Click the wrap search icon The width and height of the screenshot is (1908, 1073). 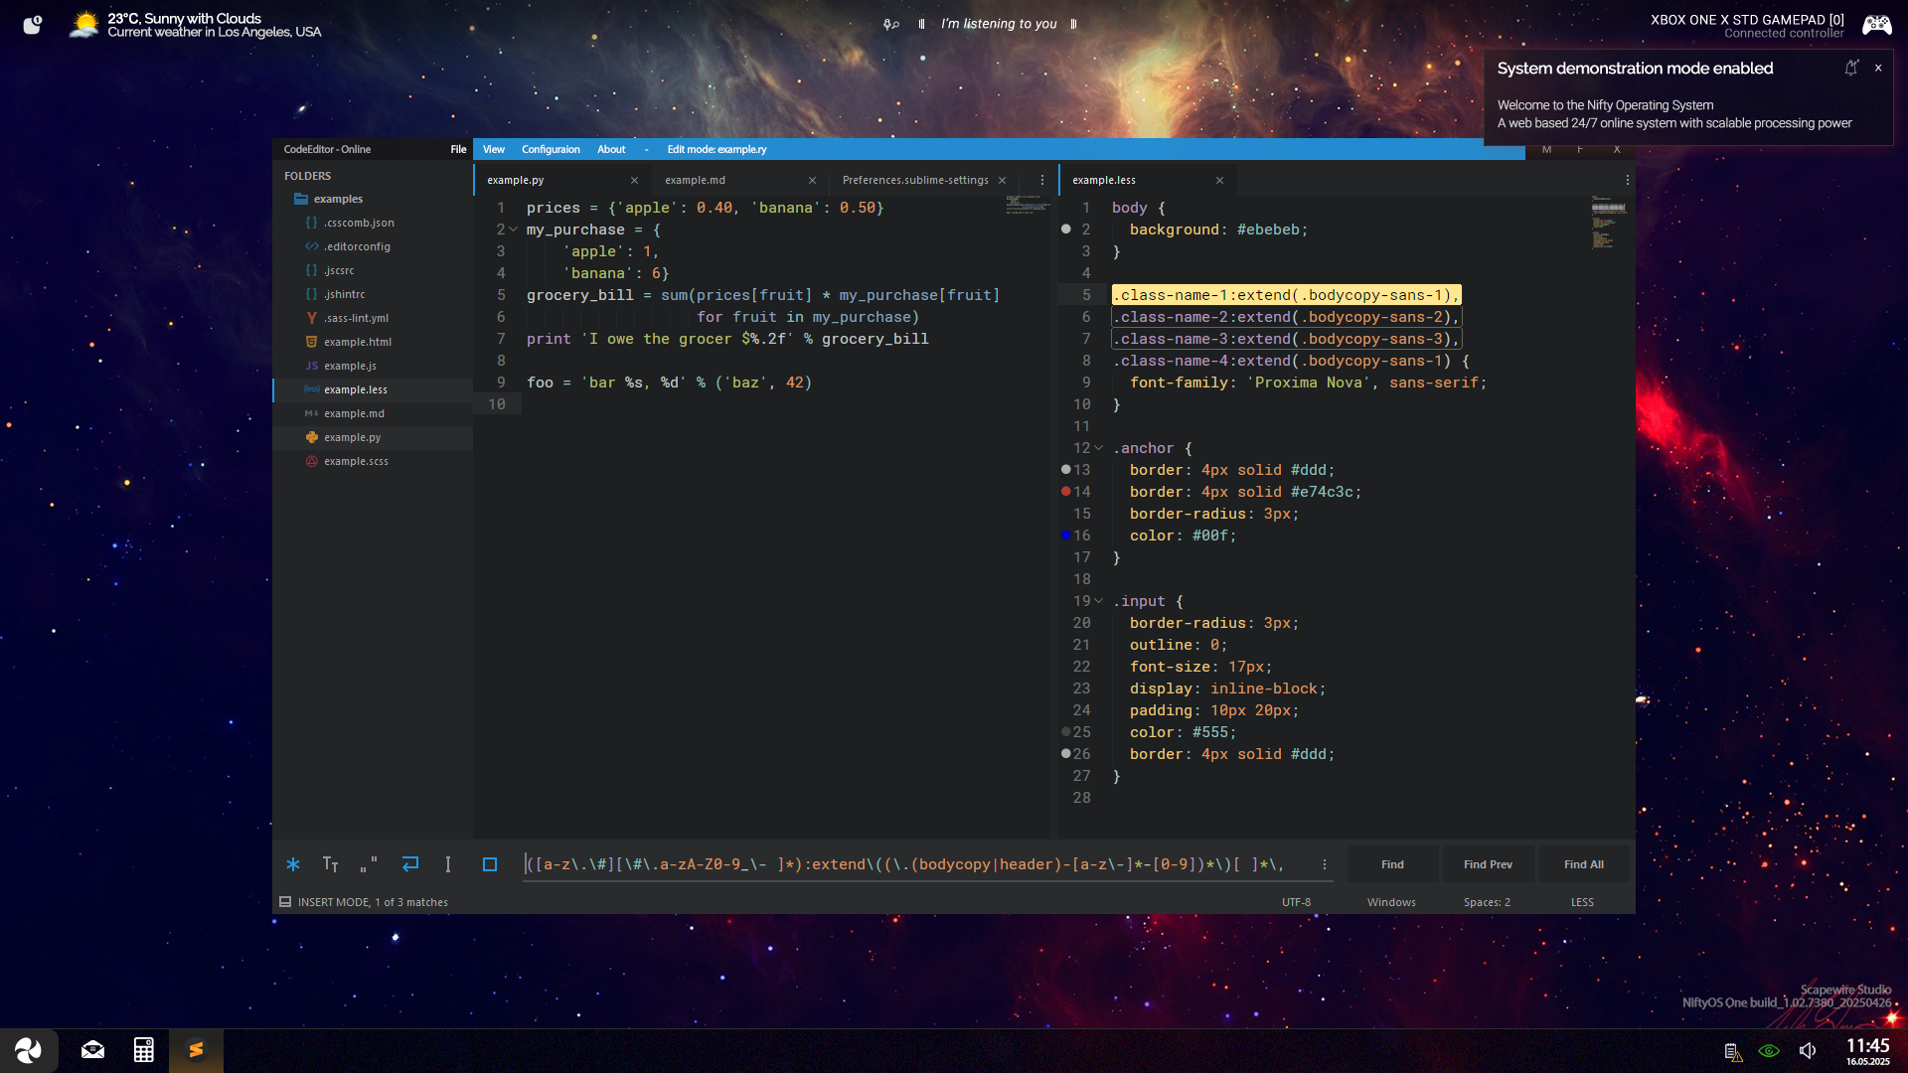pos(410,864)
